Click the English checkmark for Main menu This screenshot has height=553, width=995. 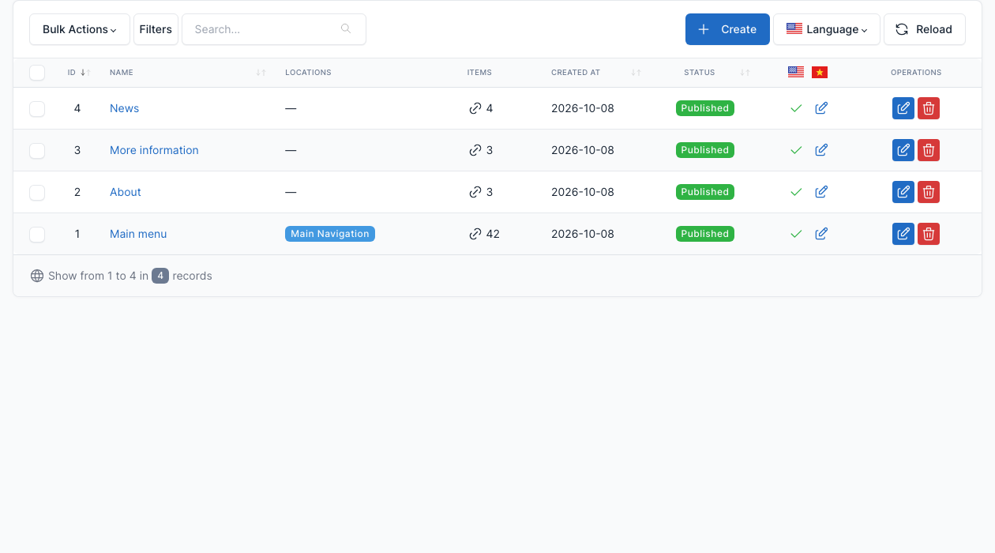796,234
